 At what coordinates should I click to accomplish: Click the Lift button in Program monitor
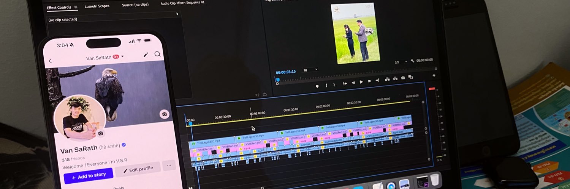point(387,79)
